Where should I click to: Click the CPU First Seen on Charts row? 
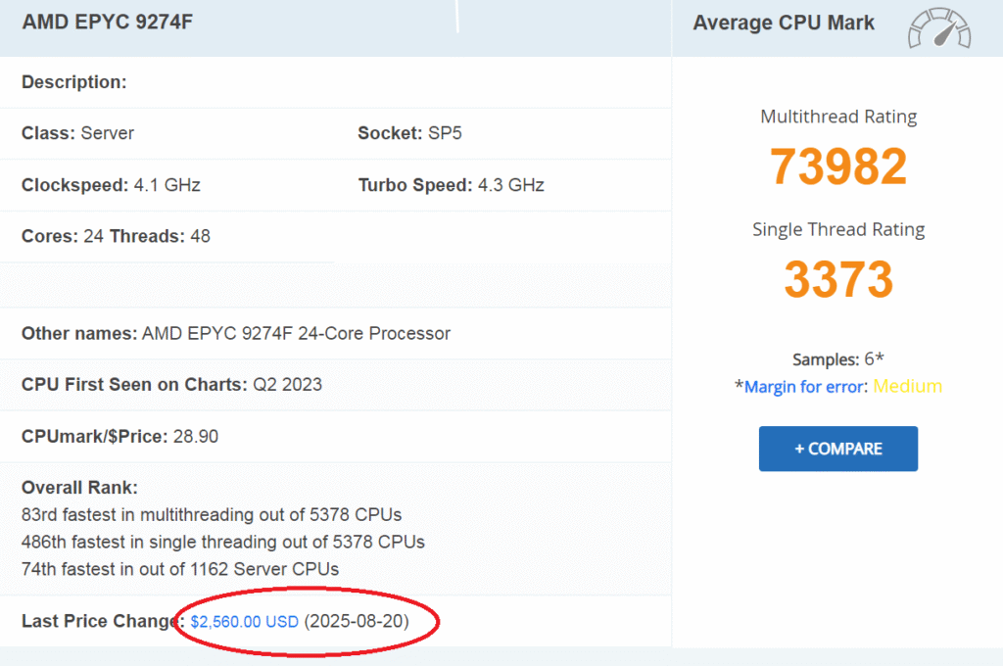[x=171, y=385]
